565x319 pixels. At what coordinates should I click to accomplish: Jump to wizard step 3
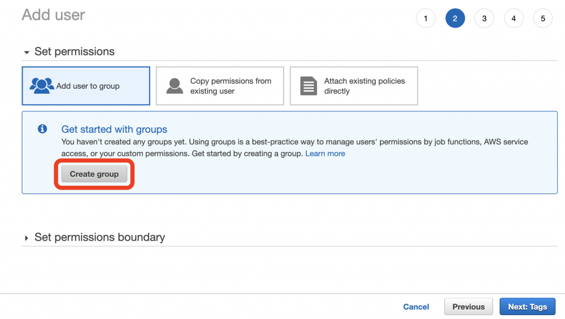pos(484,18)
